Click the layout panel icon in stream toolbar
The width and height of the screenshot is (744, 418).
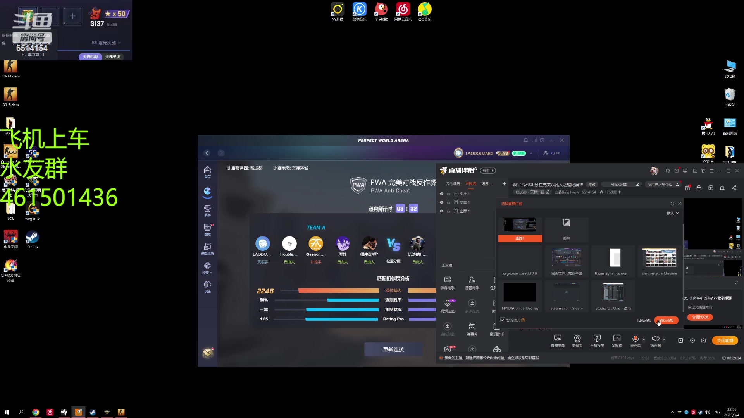pos(711,188)
